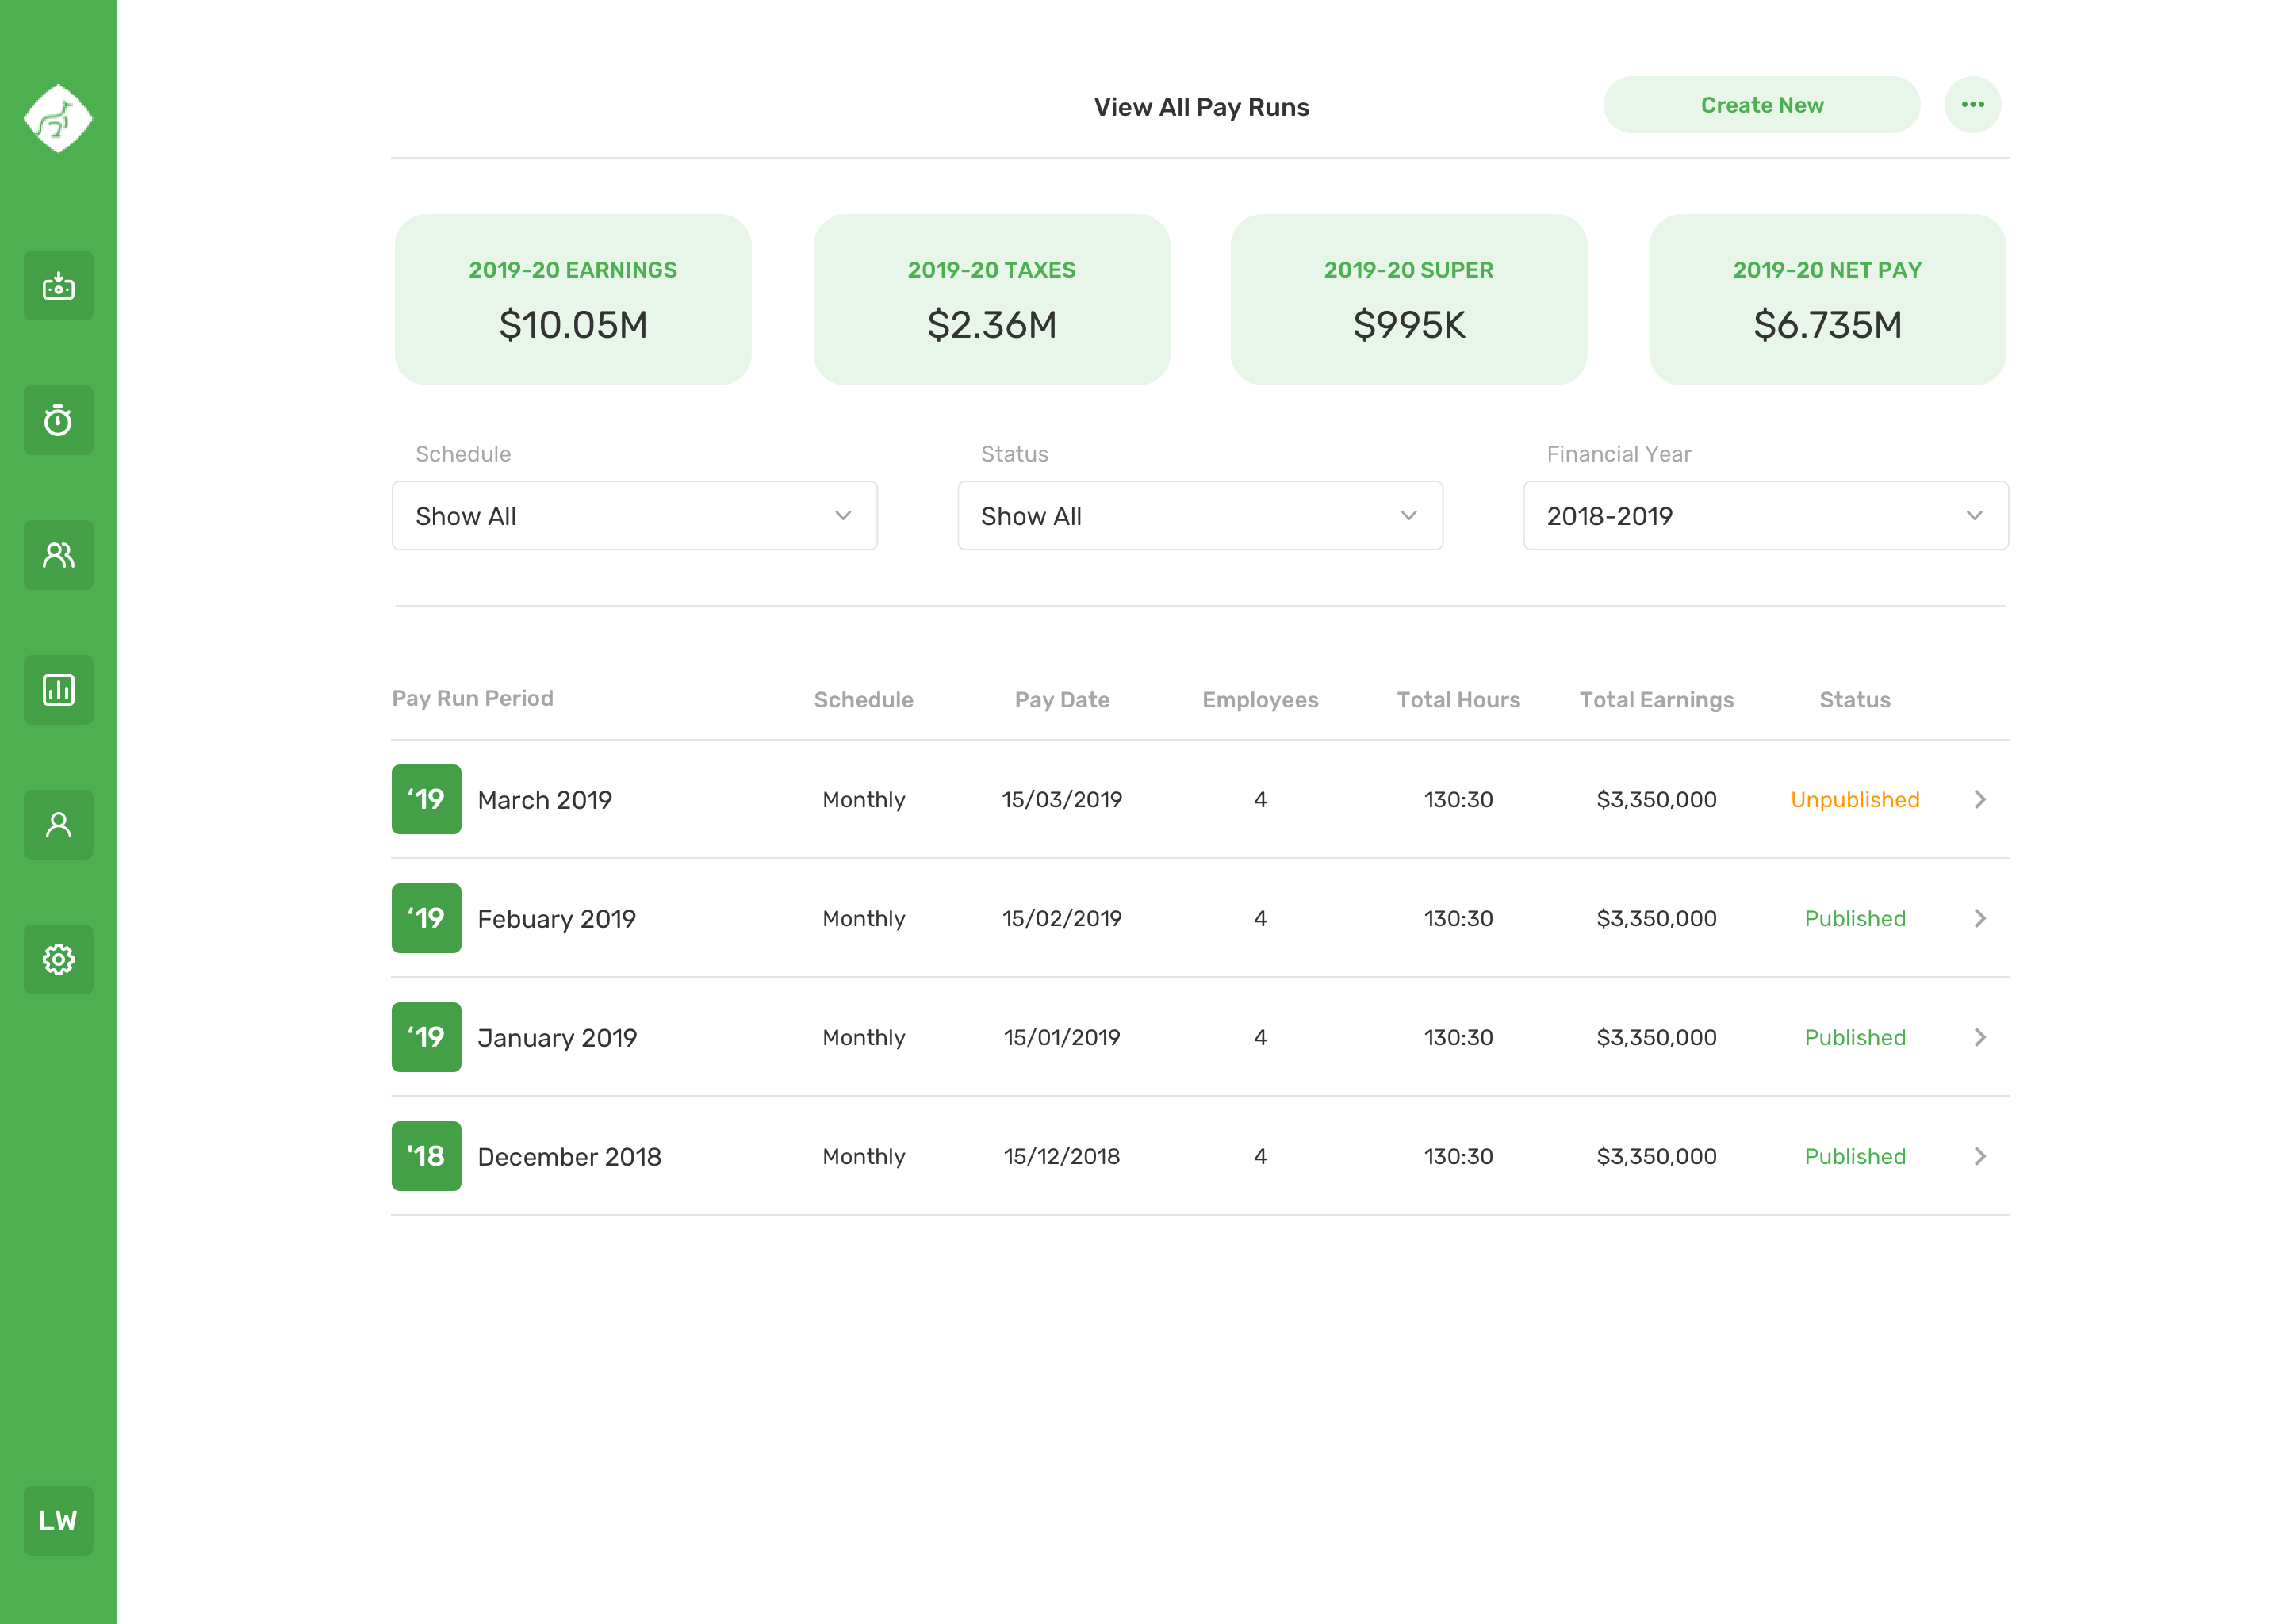This screenshot has height=1624, width=2284.
Task: Click the kangaroo logo in sidebar
Action: point(58,118)
